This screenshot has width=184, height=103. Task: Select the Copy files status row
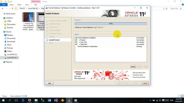[x=111, y=42]
